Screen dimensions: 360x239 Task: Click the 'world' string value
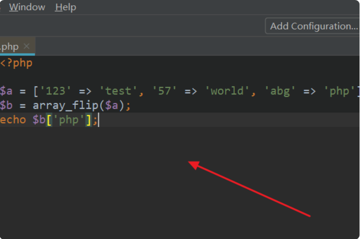tap(228, 91)
